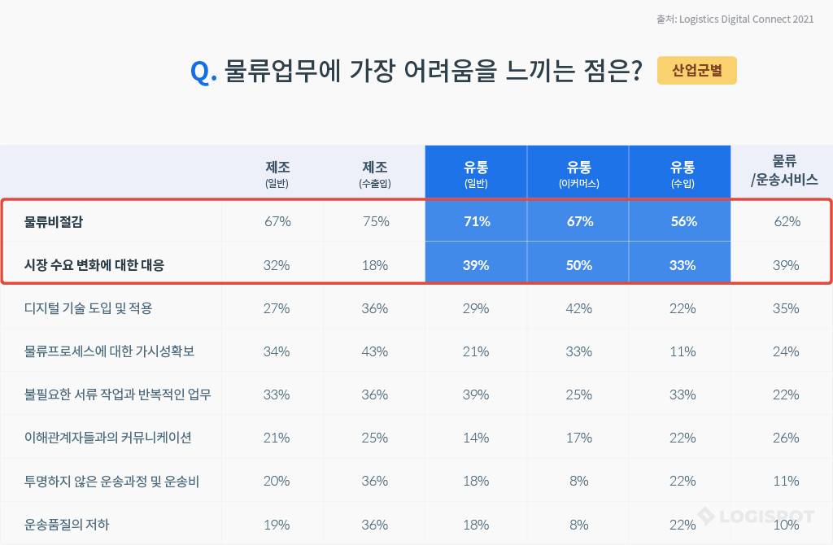
Task: Click the 투명하지 않은 운송과정 및 운송비 label
Action: tap(112, 481)
